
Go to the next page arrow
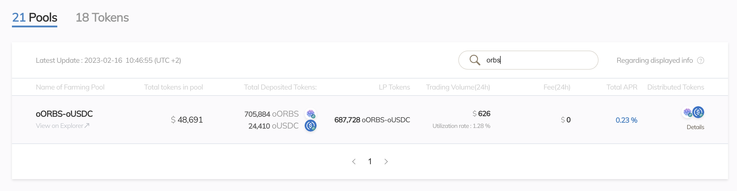point(386,162)
